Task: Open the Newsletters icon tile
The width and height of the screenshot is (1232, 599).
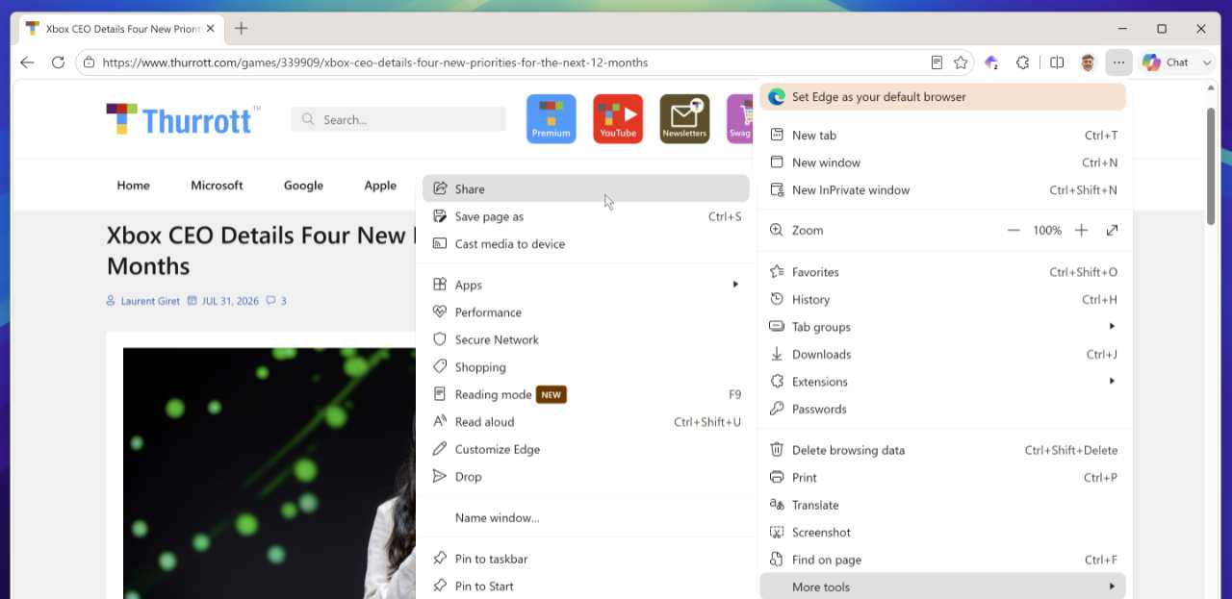Action: (684, 119)
